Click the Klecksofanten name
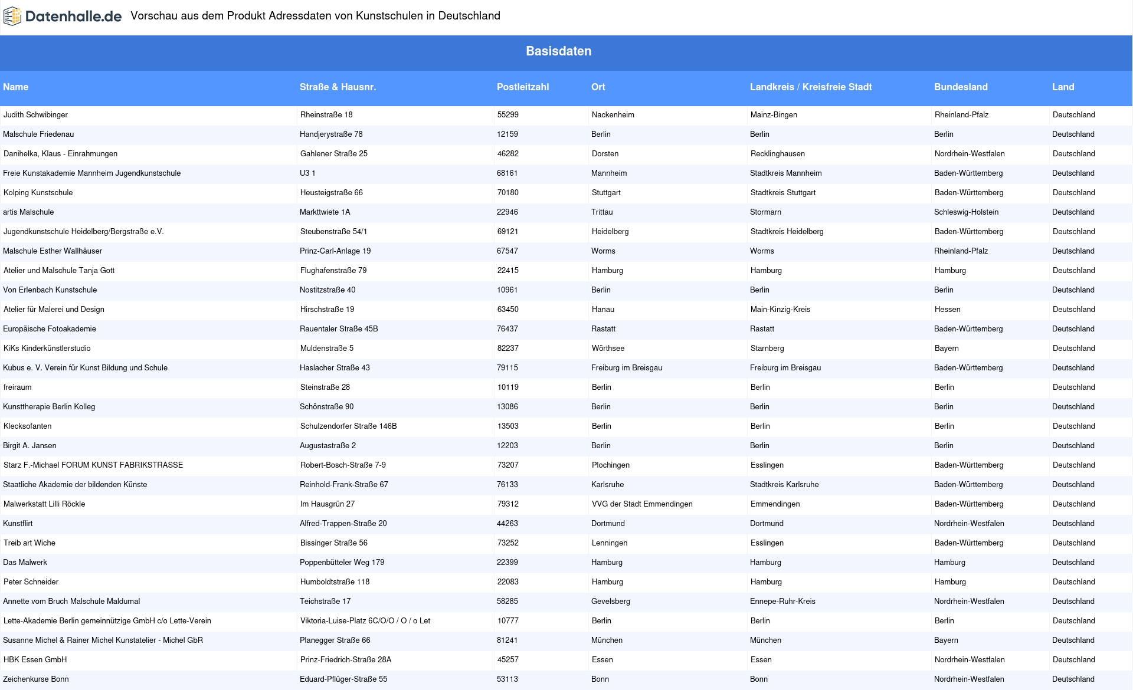 point(28,426)
